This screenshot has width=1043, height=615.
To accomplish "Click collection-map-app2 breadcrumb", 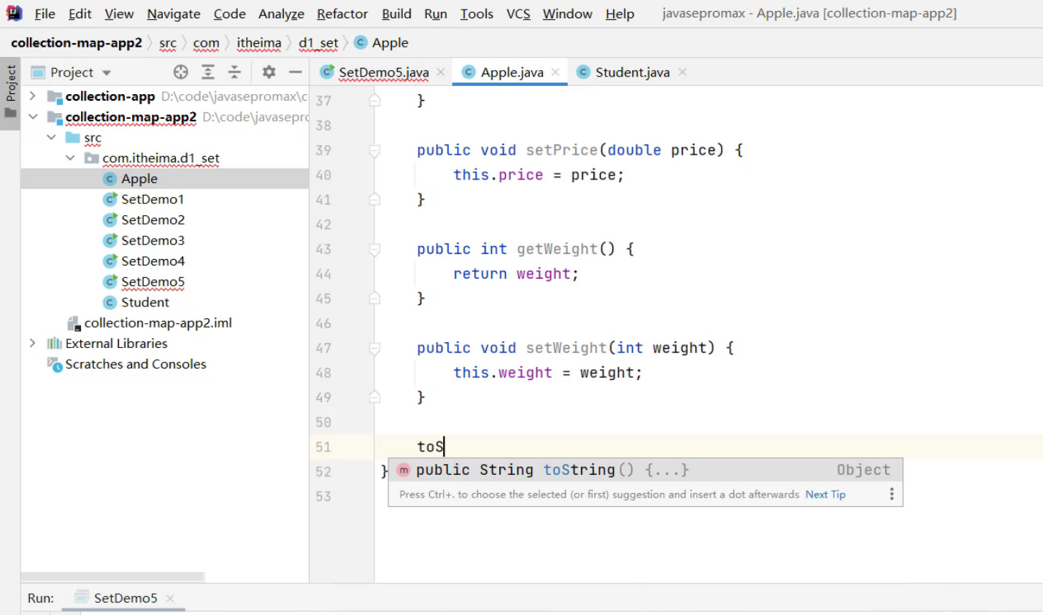I will coord(77,43).
